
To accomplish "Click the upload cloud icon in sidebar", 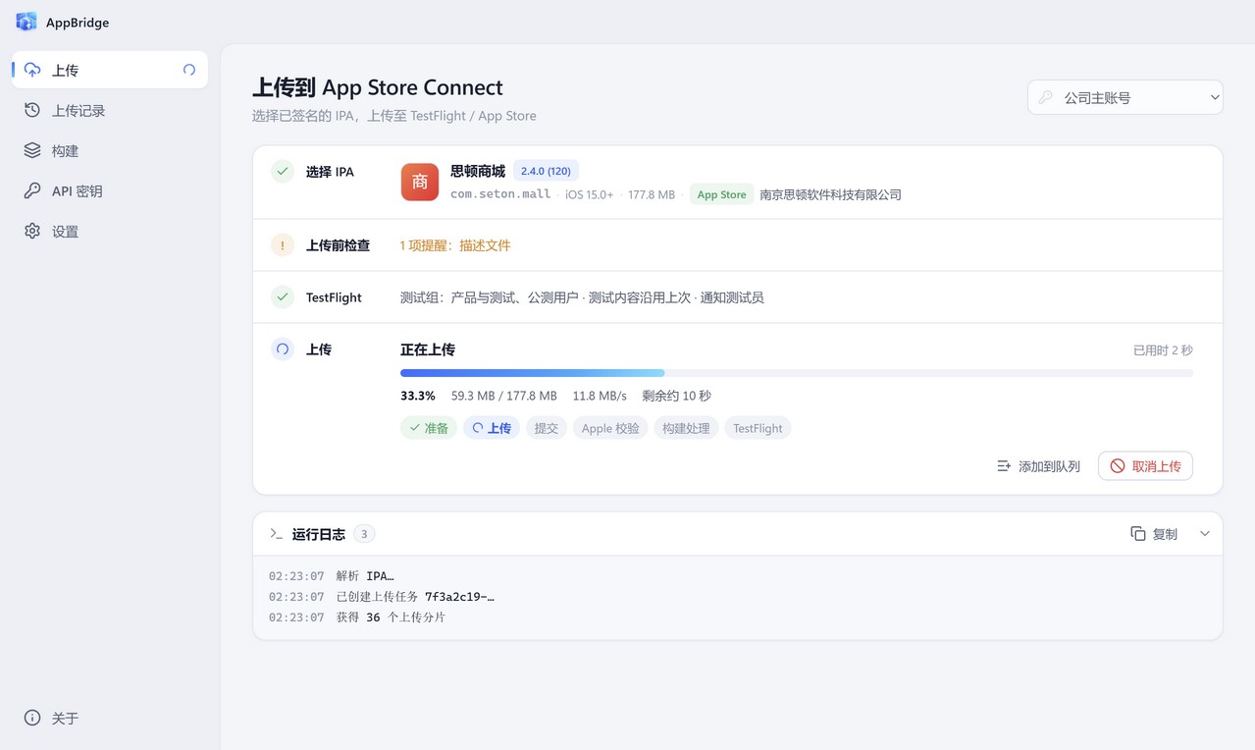I will (x=32, y=70).
